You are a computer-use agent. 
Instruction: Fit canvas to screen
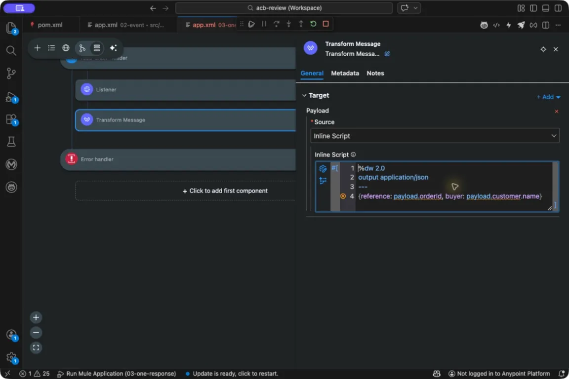pos(36,348)
